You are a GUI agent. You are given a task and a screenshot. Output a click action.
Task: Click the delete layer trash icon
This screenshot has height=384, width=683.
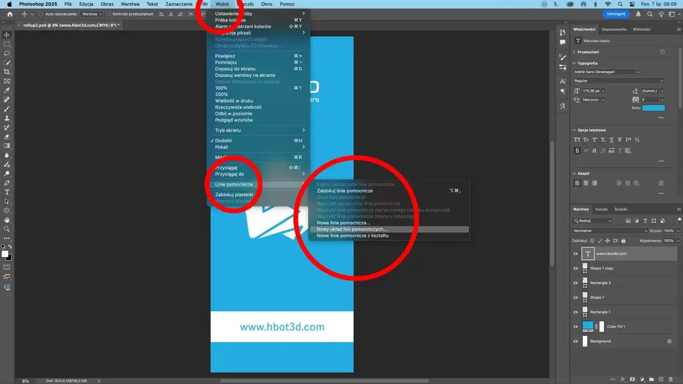671,379
